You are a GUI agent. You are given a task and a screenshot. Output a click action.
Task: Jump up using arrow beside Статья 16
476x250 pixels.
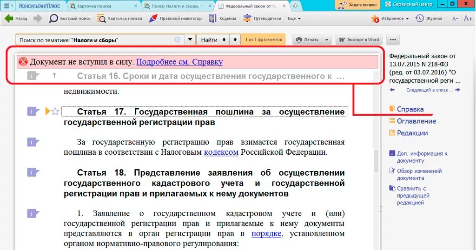[54, 75]
